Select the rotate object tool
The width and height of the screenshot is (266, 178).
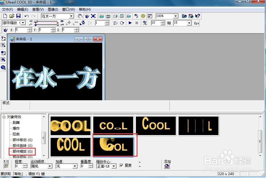(x=87, y=16)
